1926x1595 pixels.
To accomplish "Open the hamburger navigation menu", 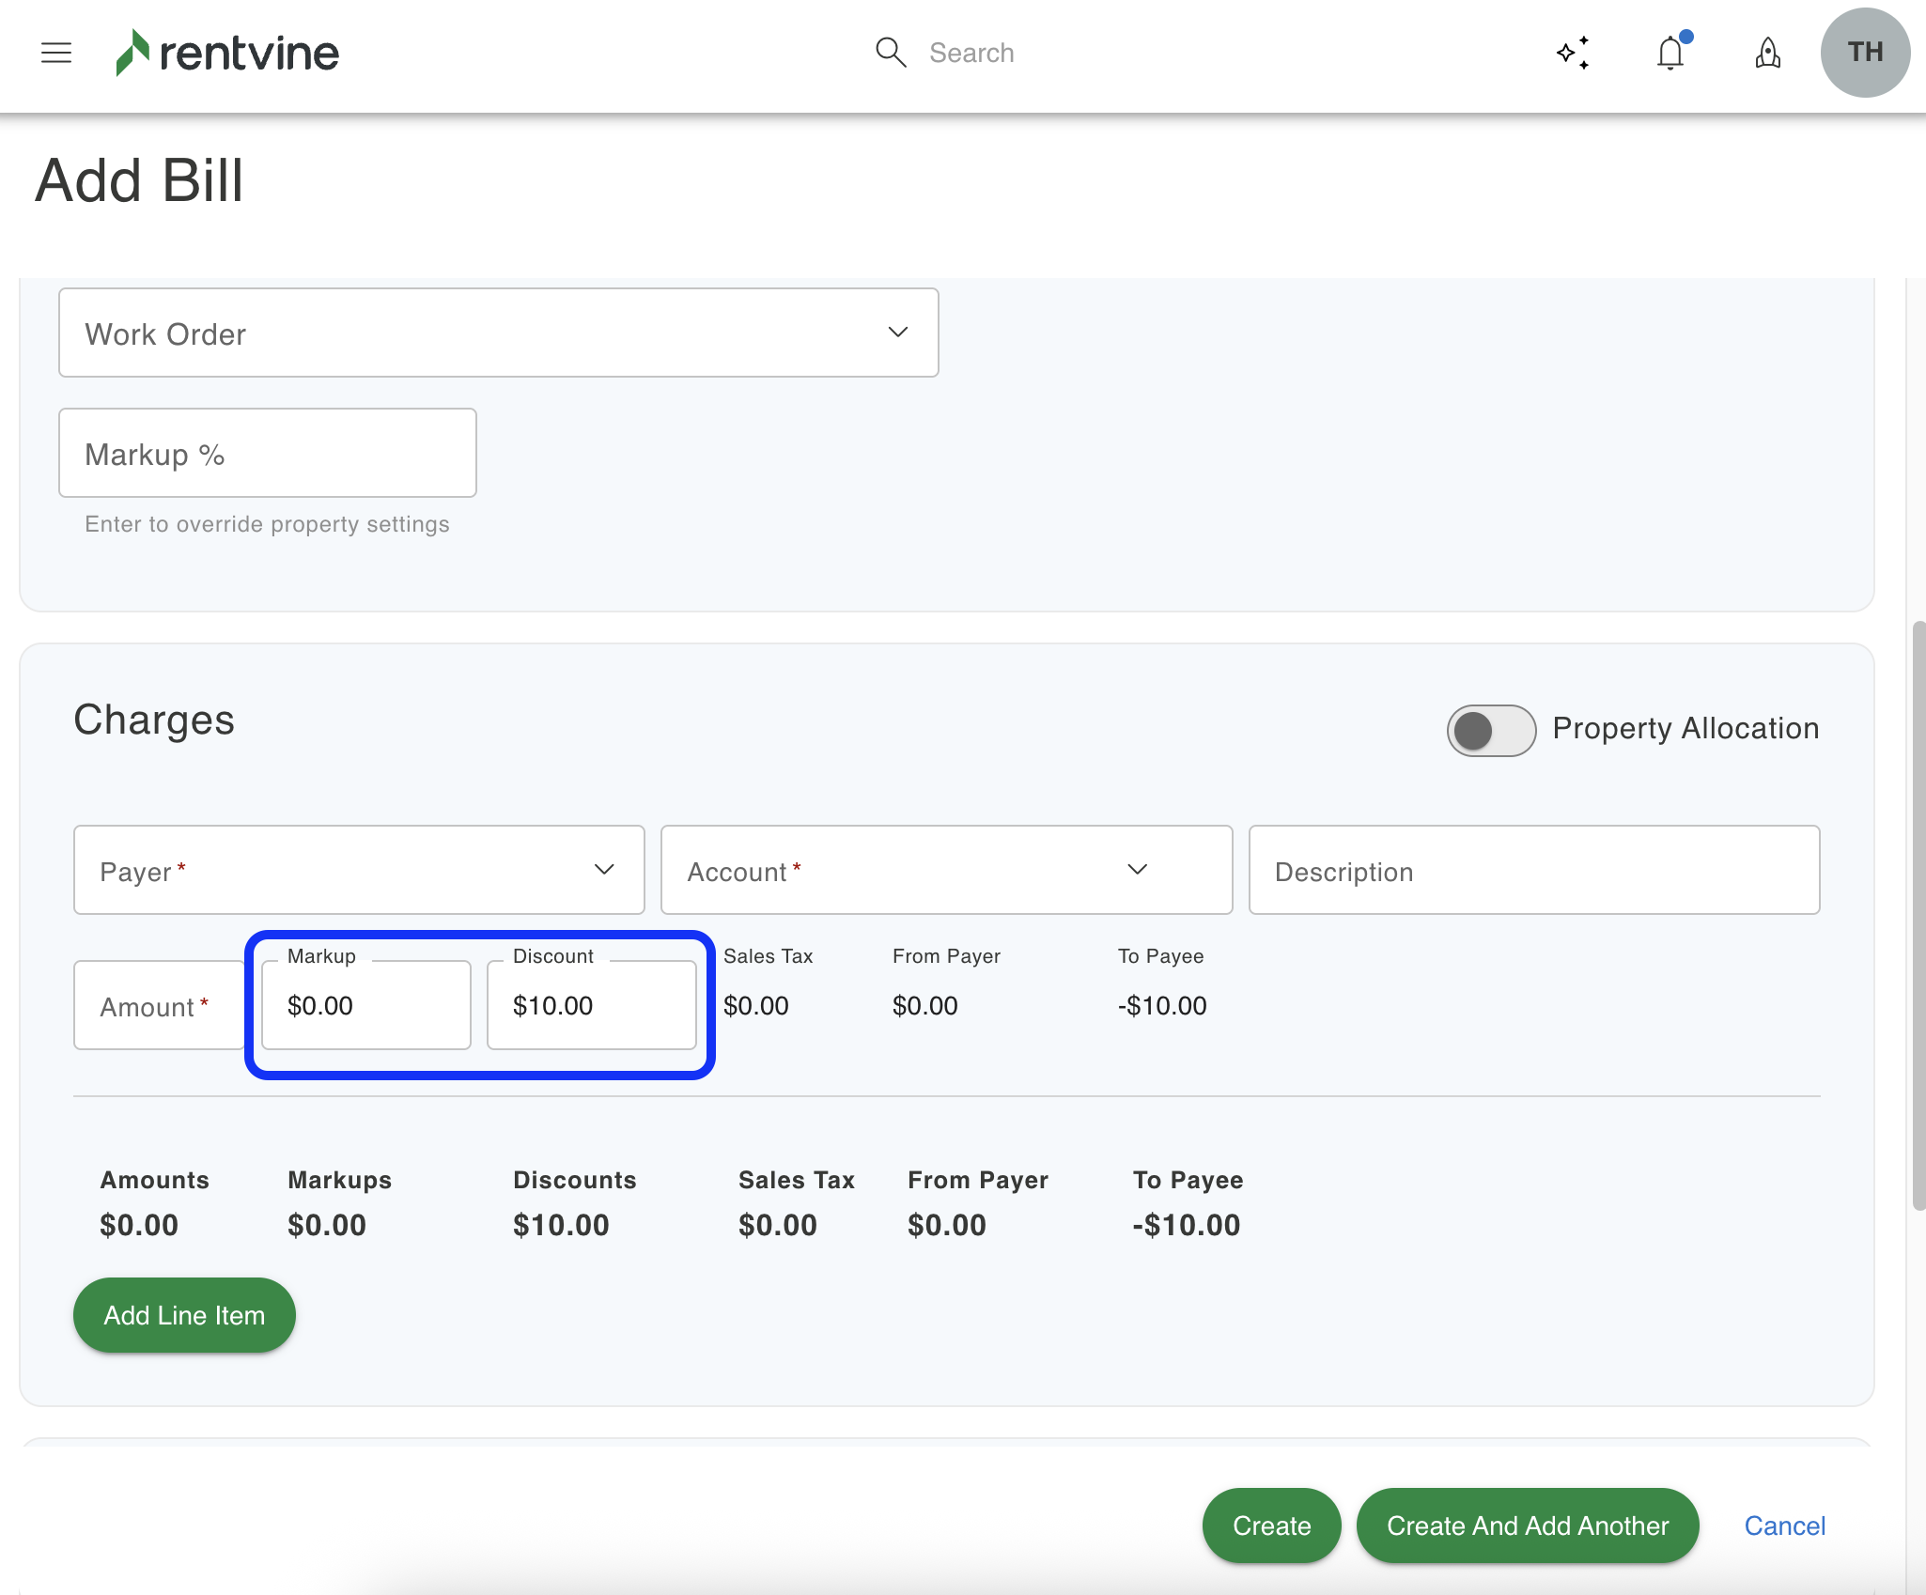I will click(56, 53).
